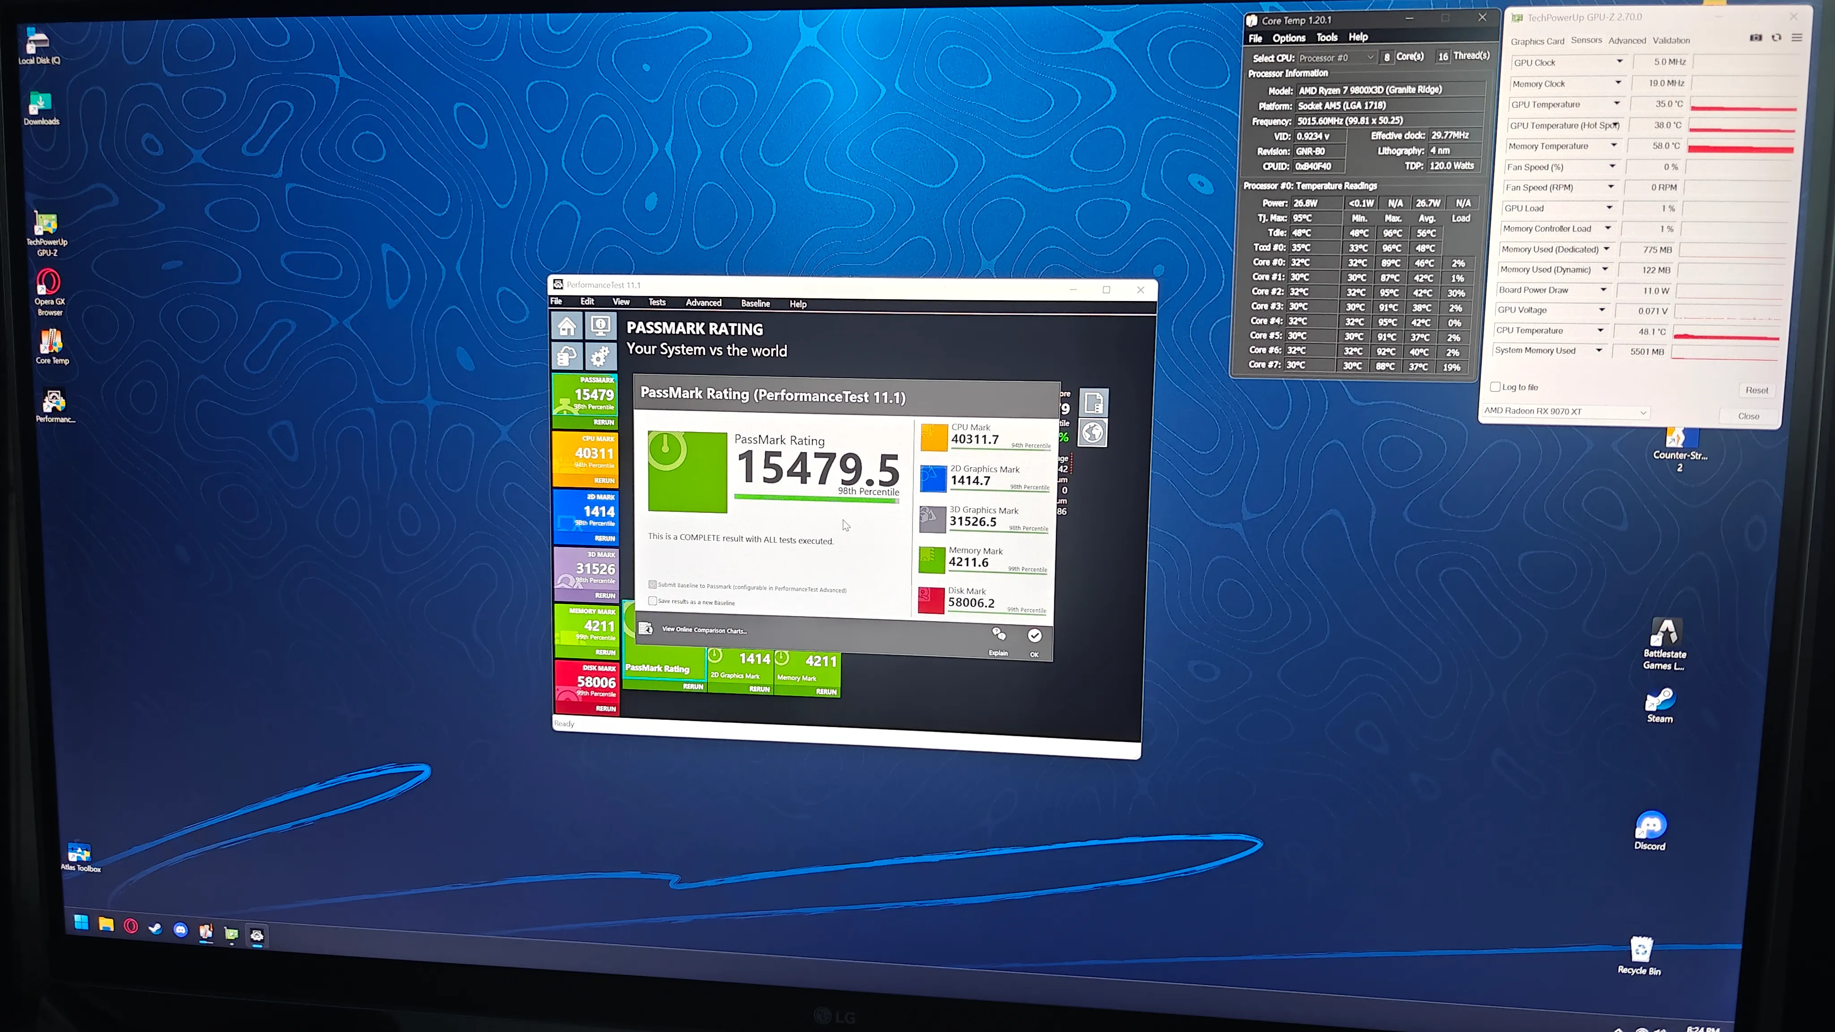Open the Memory Clock sensor dropdown

click(x=1618, y=82)
